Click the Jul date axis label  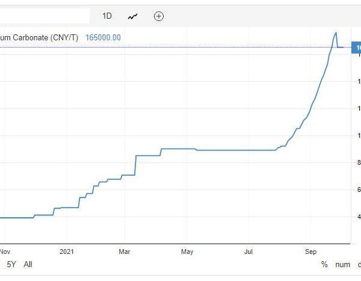tap(248, 250)
